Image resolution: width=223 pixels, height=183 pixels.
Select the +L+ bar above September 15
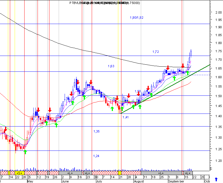coord(188,173)
